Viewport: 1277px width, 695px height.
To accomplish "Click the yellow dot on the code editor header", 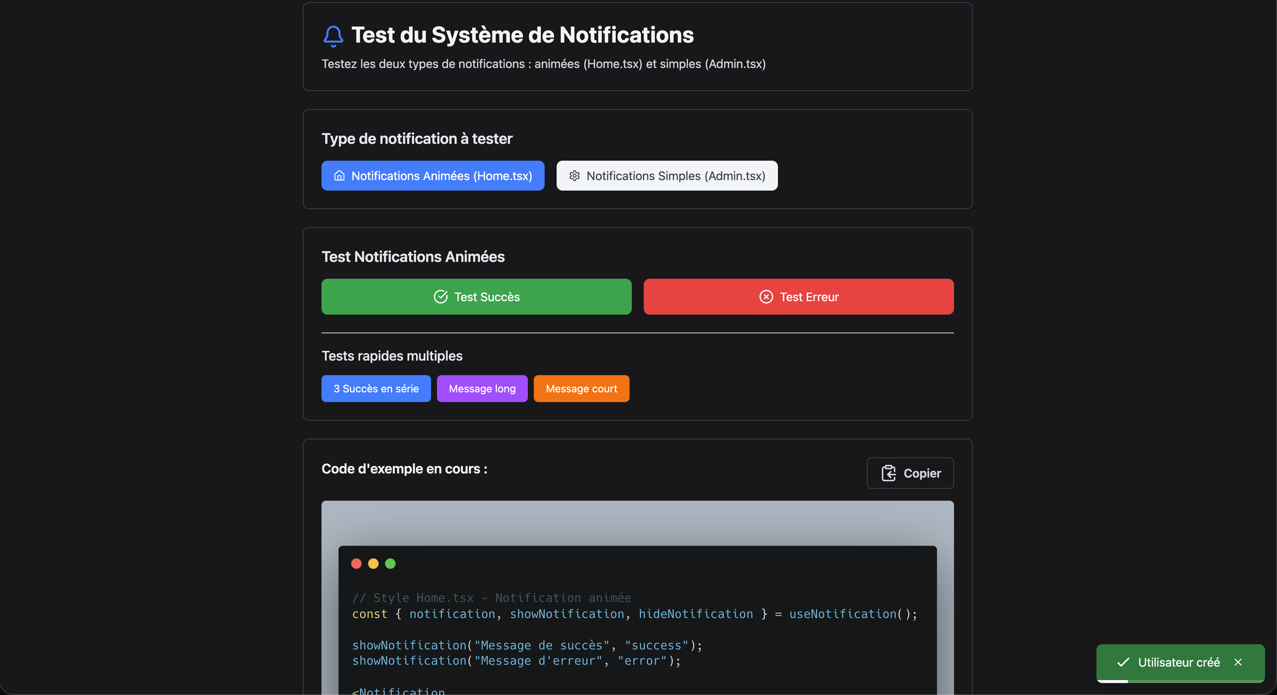I will pyautogui.click(x=374, y=564).
